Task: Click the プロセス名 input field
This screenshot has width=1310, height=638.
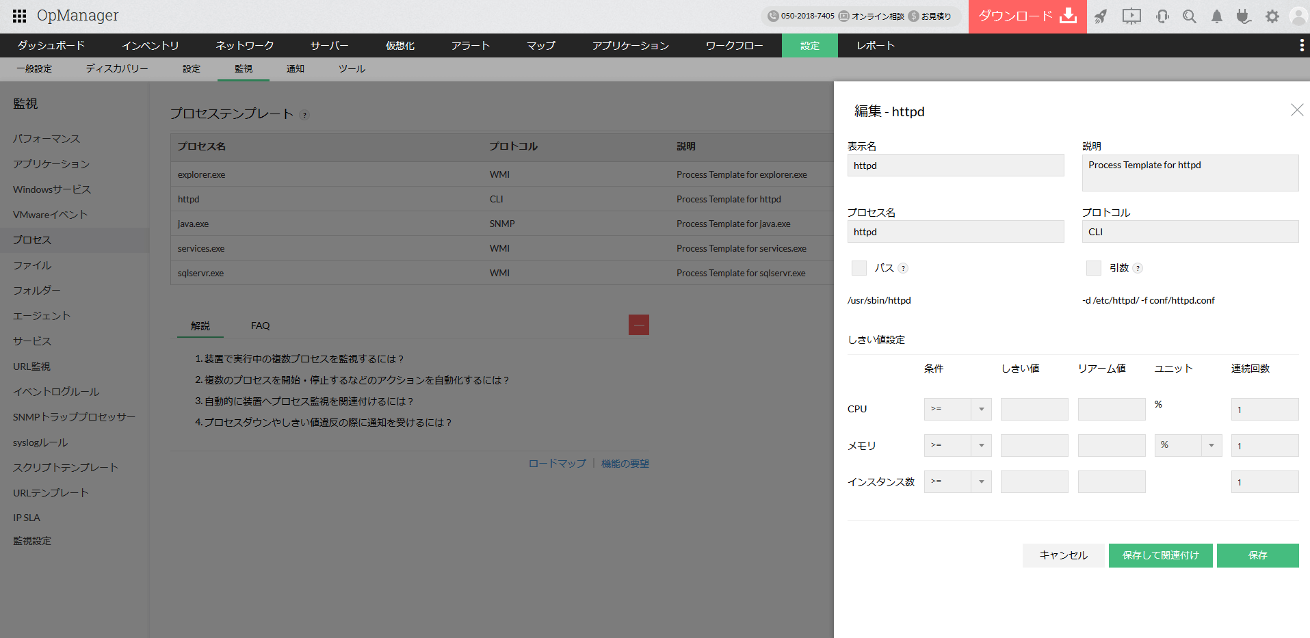Action: click(956, 232)
